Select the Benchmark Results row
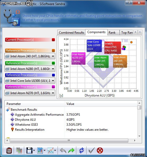147x157 pixels. click(71, 109)
